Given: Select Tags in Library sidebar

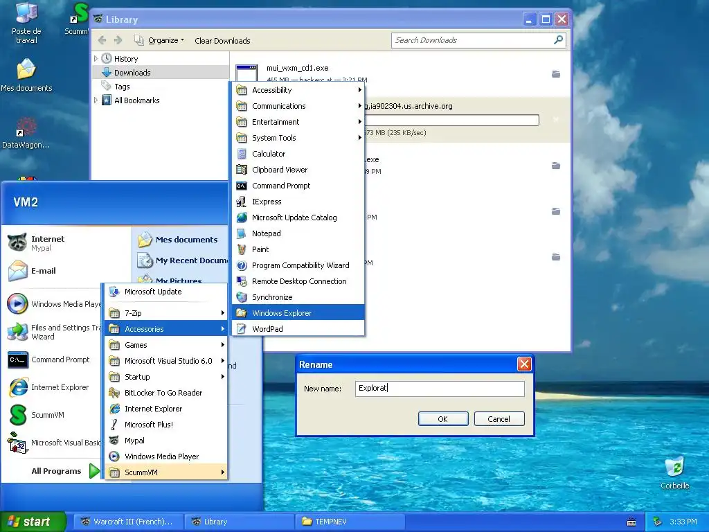Looking at the screenshot, I should click(122, 87).
